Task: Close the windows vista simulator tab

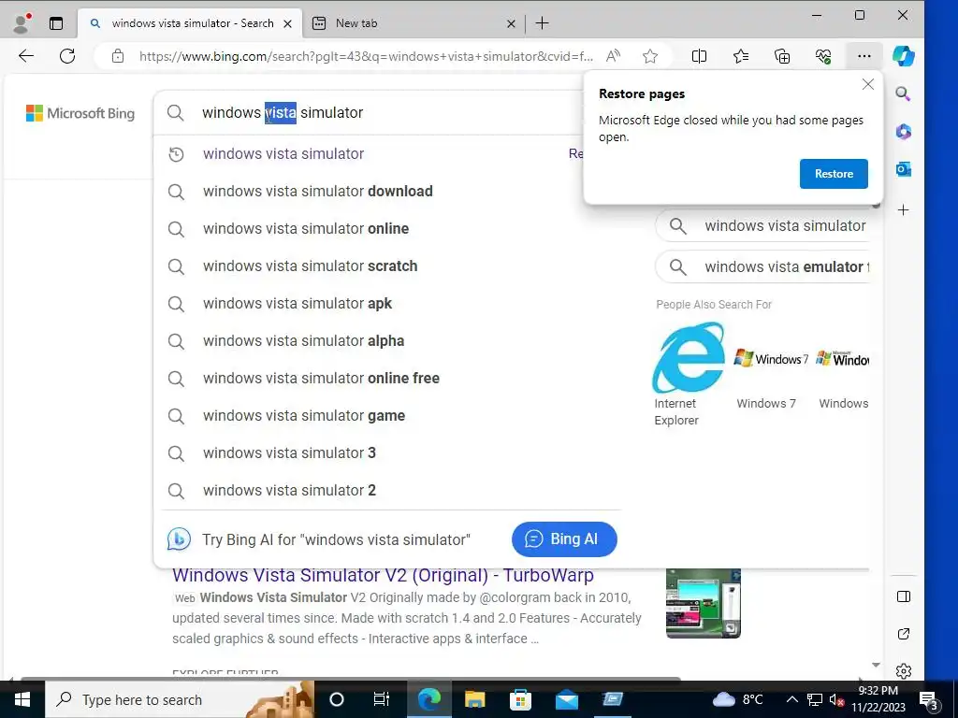Action: [288, 23]
